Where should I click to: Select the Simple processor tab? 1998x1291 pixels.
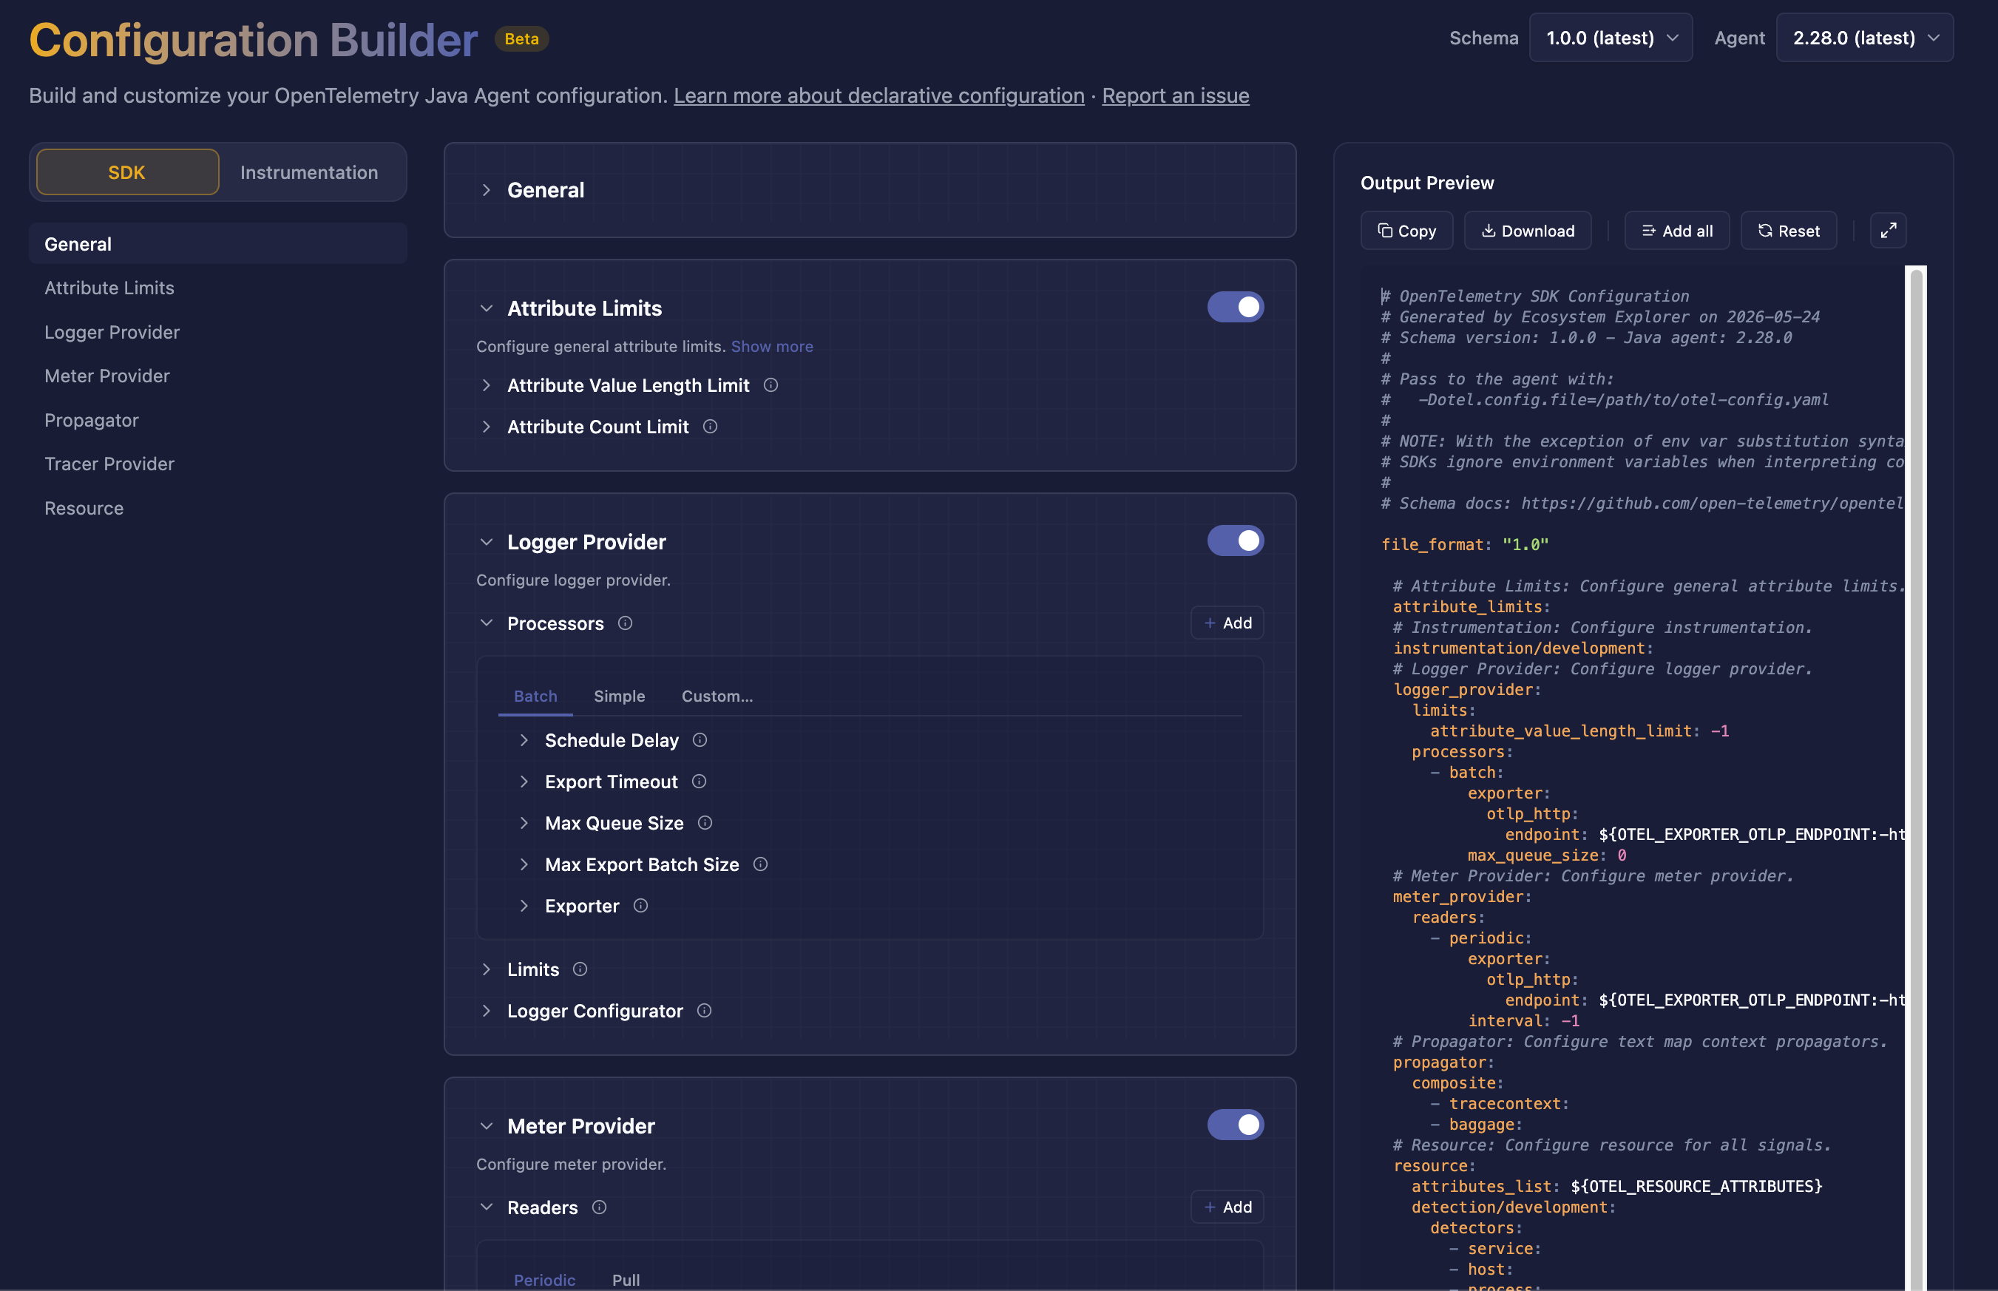click(x=620, y=696)
